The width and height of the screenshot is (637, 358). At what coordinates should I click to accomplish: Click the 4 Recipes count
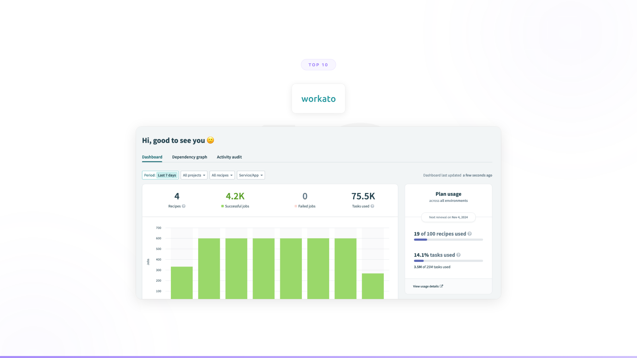click(177, 196)
